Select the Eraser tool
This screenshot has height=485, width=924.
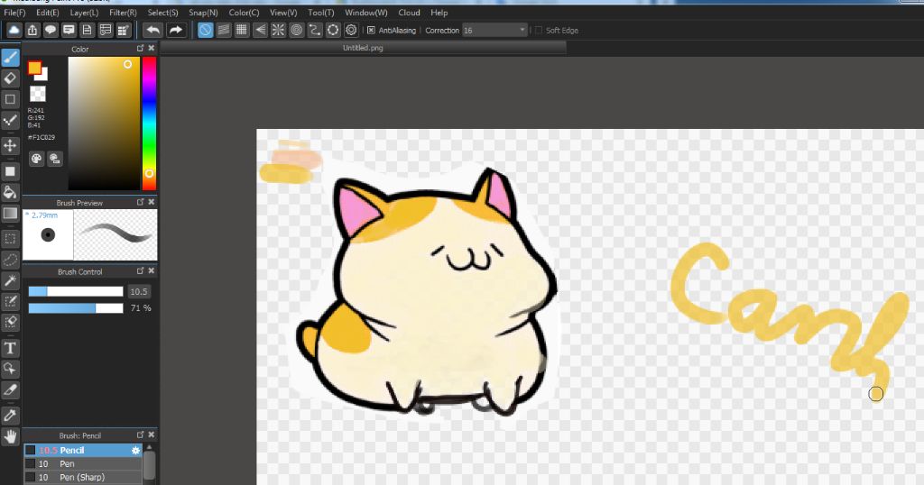10,78
